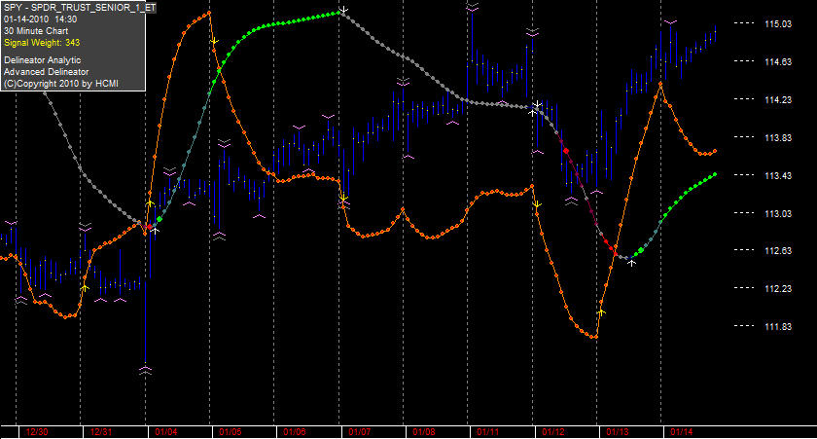Select the 01/11 date marker
817x439 pixels.
point(487,432)
